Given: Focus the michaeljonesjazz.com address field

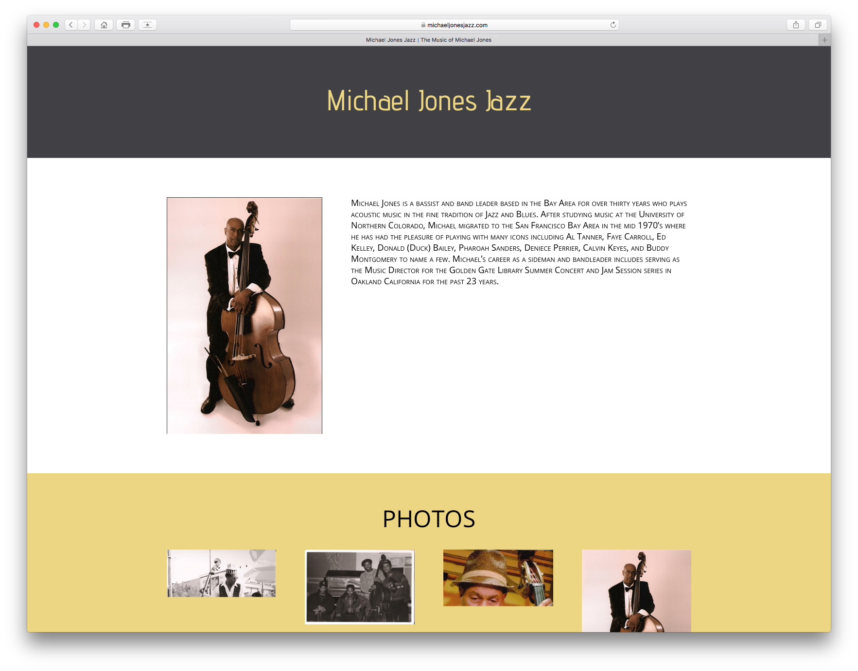Looking at the screenshot, I should point(455,25).
